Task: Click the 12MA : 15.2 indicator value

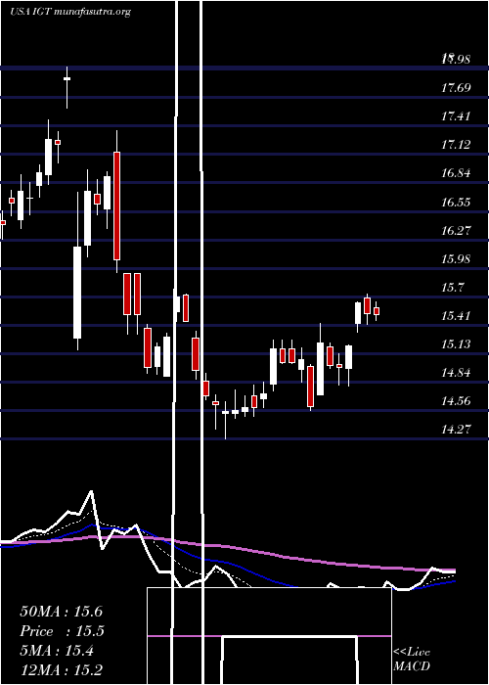Action: coord(61,670)
